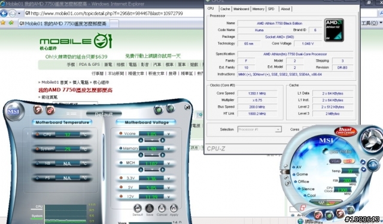Toggle the CPU temperature indicator

37,134
